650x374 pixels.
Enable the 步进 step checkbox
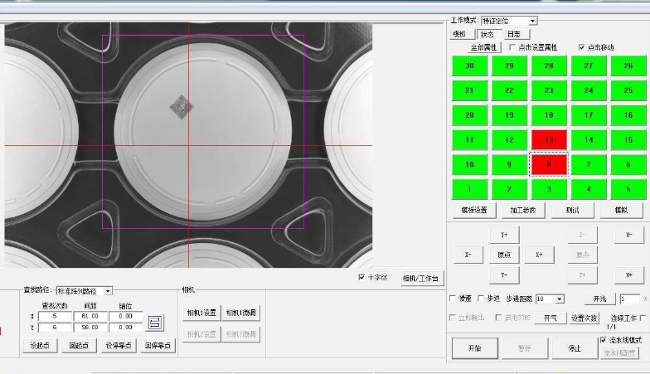[482, 299]
